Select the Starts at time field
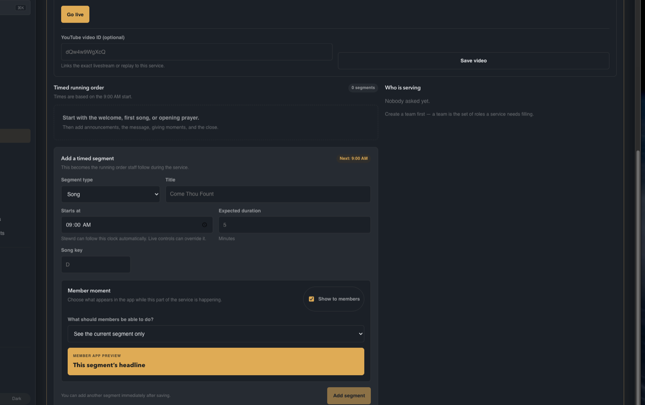Viewport: 645px width, 405px height. tap(137, 225)
